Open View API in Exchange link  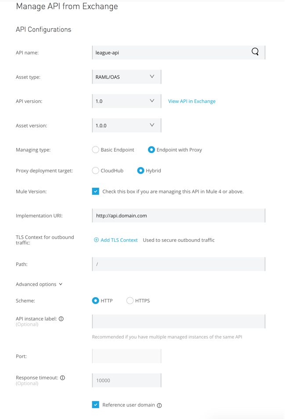191,101
